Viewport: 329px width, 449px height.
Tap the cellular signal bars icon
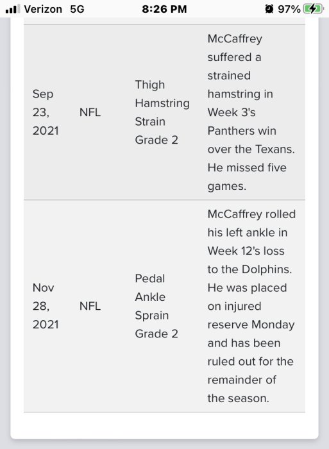13,9
